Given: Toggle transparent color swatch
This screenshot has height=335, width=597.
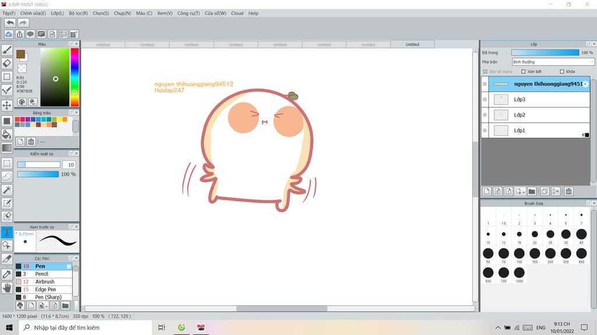Looking at the screenshot, I should pyautogui.click(x=22, y=69).
